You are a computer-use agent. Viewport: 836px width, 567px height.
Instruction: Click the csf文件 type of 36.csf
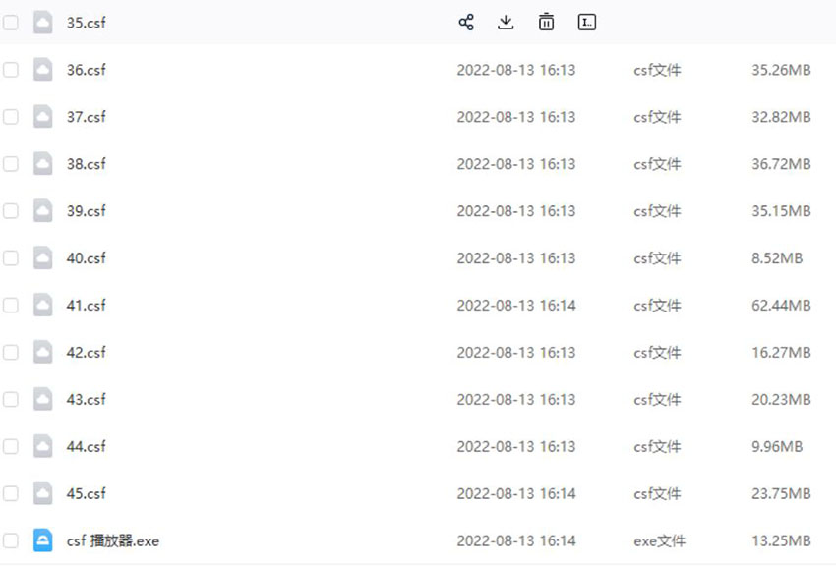coord(657,70)
